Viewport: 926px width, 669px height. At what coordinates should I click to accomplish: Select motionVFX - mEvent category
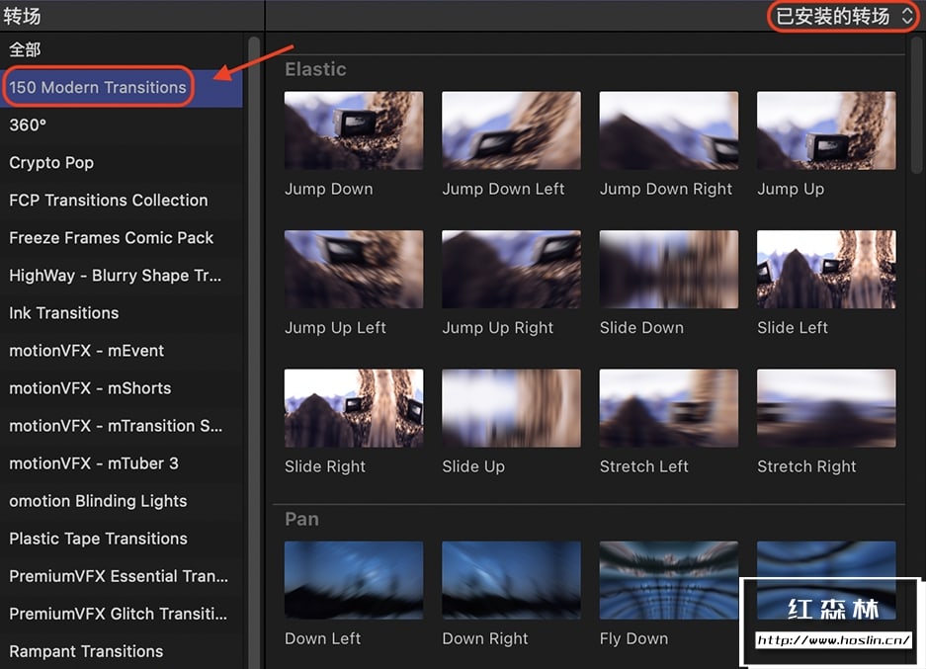tap(122, 351)
